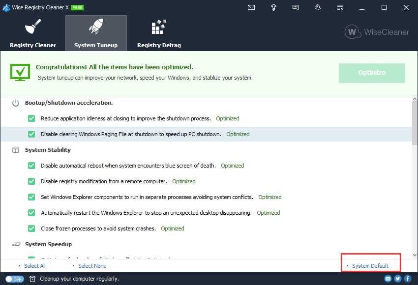
Task: Click the FREE edition badge
Action: click(x=77, y=8)
